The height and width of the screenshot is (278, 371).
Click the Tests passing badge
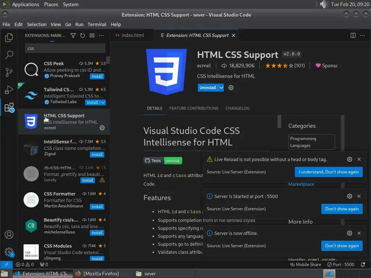(x=163, y=161)
